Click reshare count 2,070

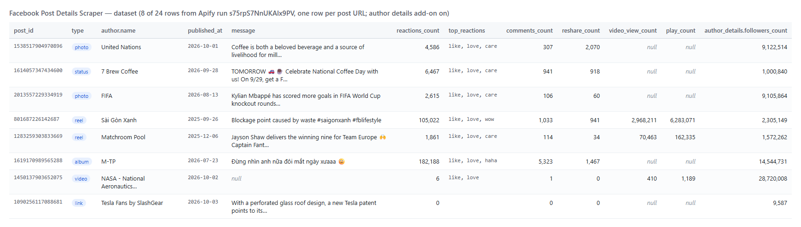point(592,47)
